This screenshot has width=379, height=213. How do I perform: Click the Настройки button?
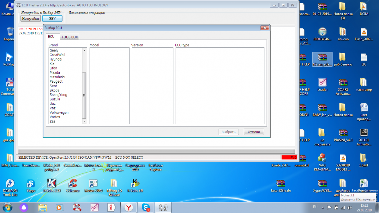pyautogui.click(x=31, y=19)
